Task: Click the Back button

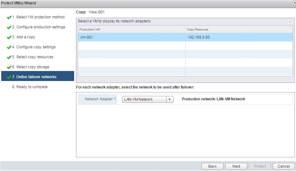Action: [x=212, y=166]
